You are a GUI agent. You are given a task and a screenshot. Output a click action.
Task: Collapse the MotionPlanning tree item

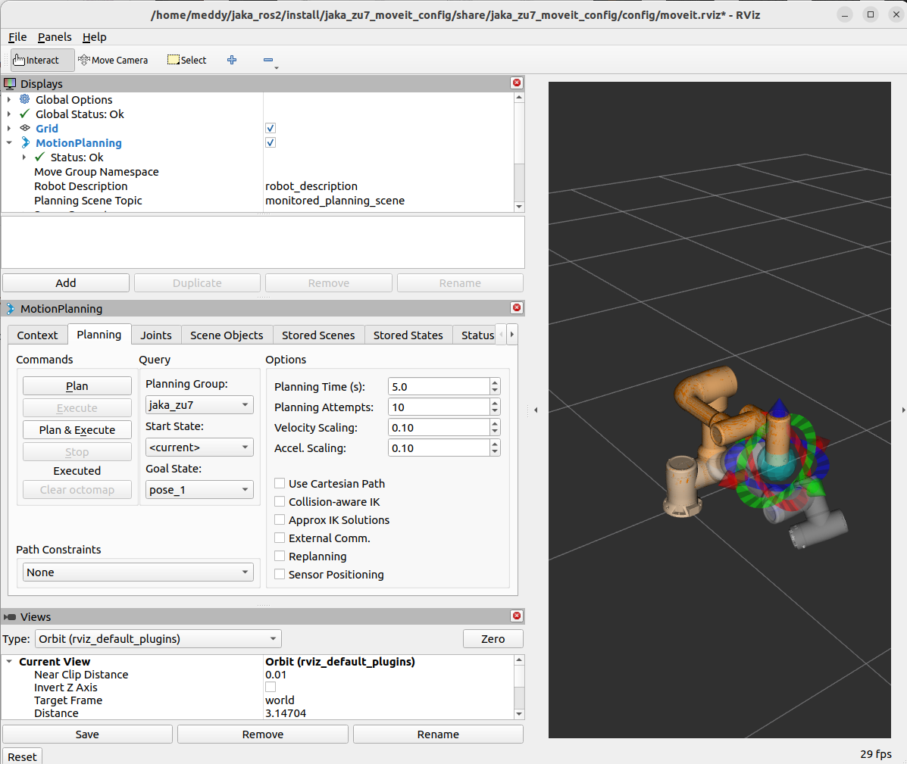coord(10,142)
